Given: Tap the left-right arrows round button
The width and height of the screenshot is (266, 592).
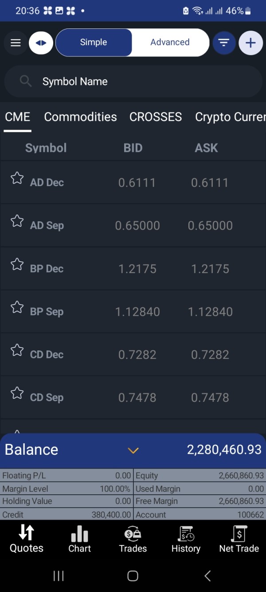Looking at the screenshot, I should pyautogui.click(x=41, y=43).
